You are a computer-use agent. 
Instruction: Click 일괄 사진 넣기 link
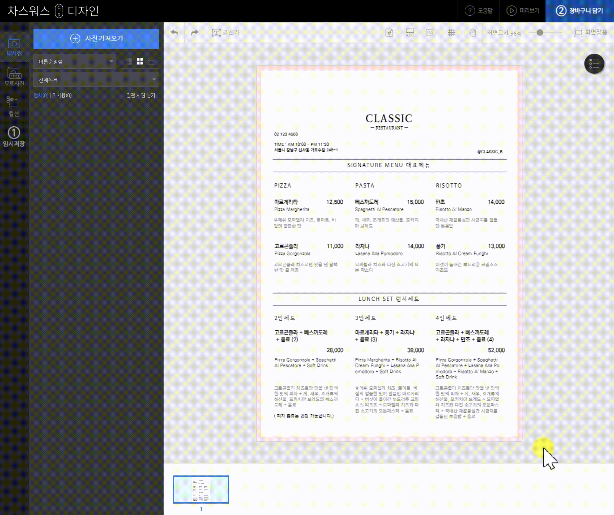tap(141, 95)
